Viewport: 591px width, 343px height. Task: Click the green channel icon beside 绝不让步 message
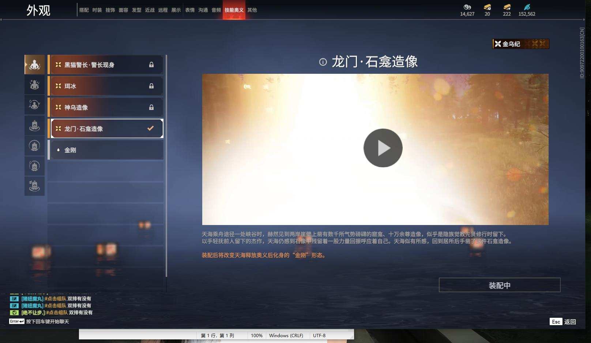click(x=14, y=312)
